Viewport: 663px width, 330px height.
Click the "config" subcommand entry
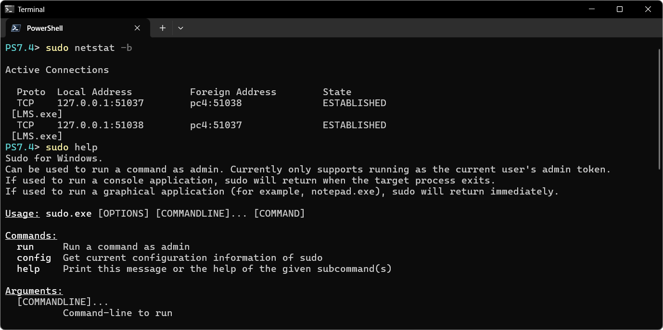[x=34, y=257]
